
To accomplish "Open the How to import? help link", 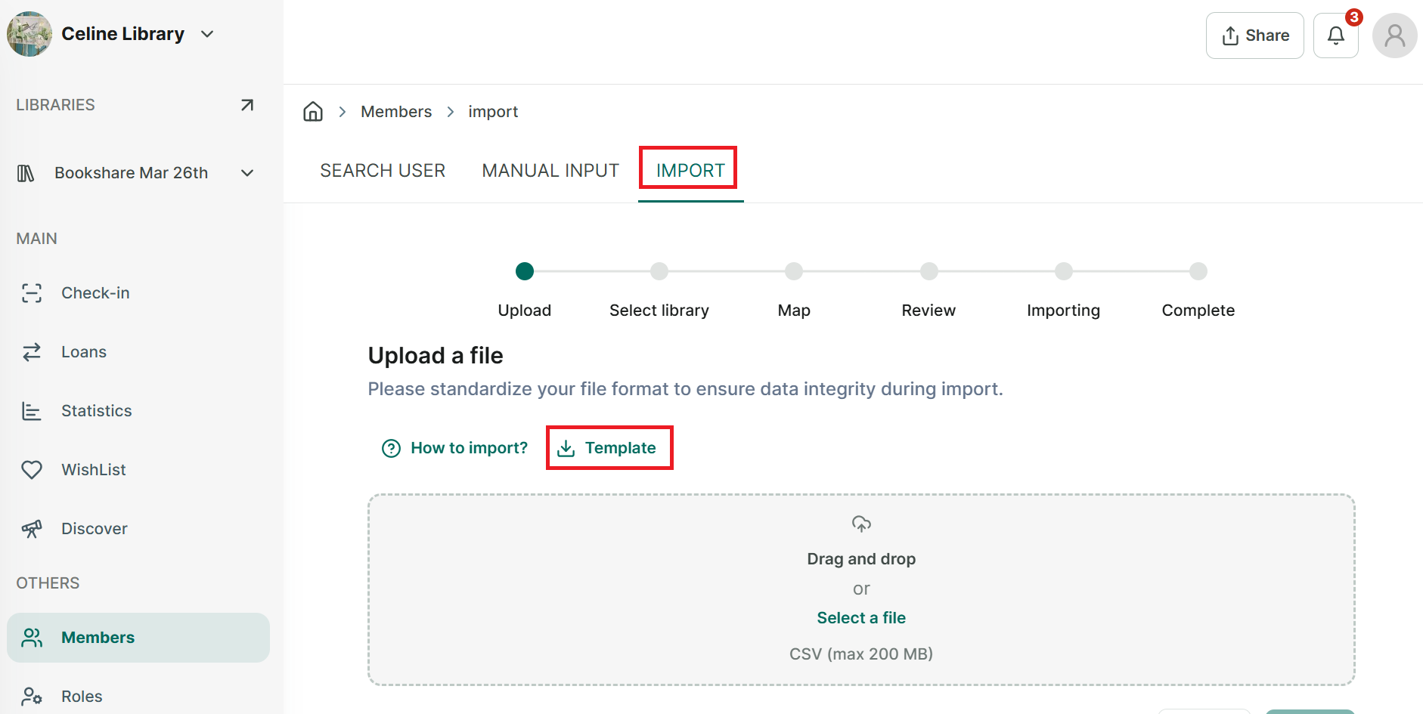I will pos(454,448).
